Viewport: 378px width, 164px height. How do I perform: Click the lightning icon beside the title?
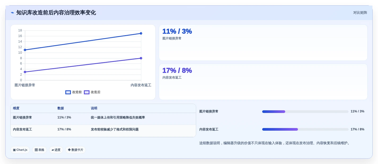point(12,13)
